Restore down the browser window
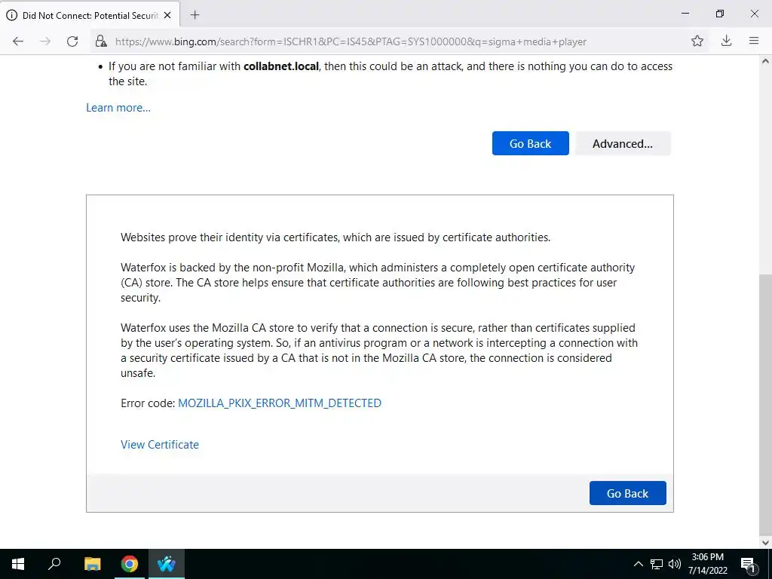Screen dimensions: 772x579 coord(720,14)
